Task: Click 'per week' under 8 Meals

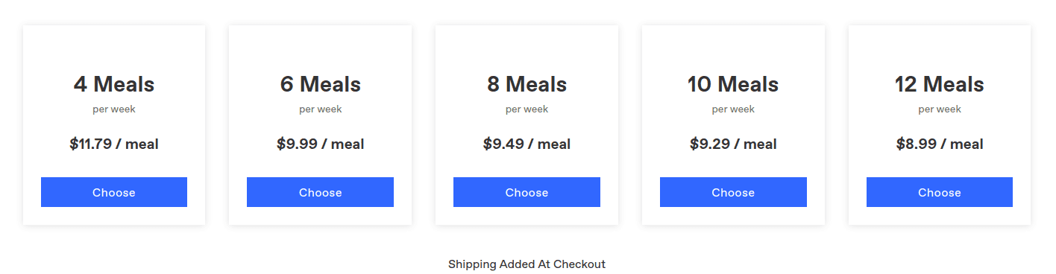Action: [x=527, y=109]
